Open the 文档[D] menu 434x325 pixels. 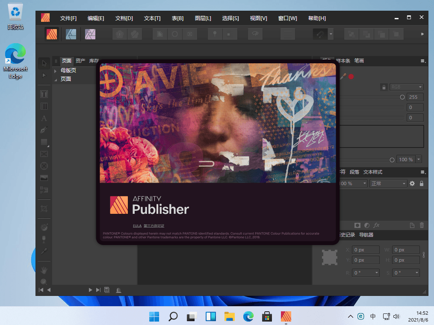click(124, 18)
